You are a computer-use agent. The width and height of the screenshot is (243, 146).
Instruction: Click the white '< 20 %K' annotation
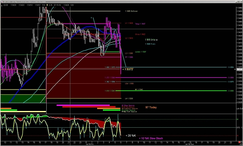131,135
